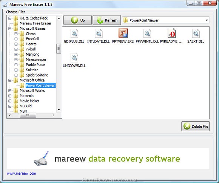Viewport: 219px width, 183px height.
Task: Expand the MSBuild node
Action: [10, 106]
